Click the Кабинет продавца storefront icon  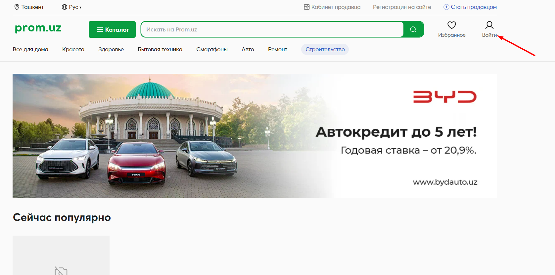307,7
